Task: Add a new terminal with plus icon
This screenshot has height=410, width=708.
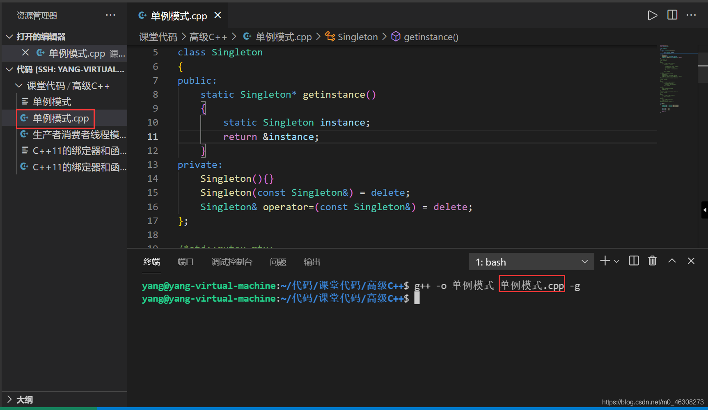Action: [605, 261]
